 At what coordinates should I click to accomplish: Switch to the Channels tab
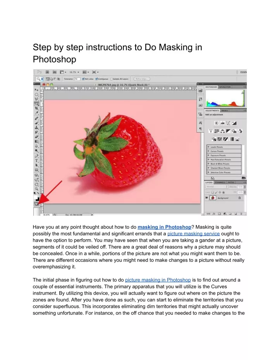point(220,183)
